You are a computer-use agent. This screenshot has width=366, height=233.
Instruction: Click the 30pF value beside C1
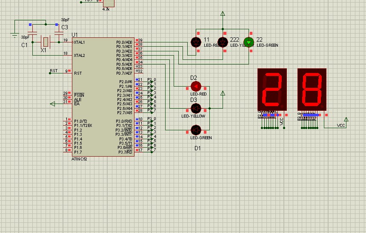pyautogui.click(x=25, y=37)
